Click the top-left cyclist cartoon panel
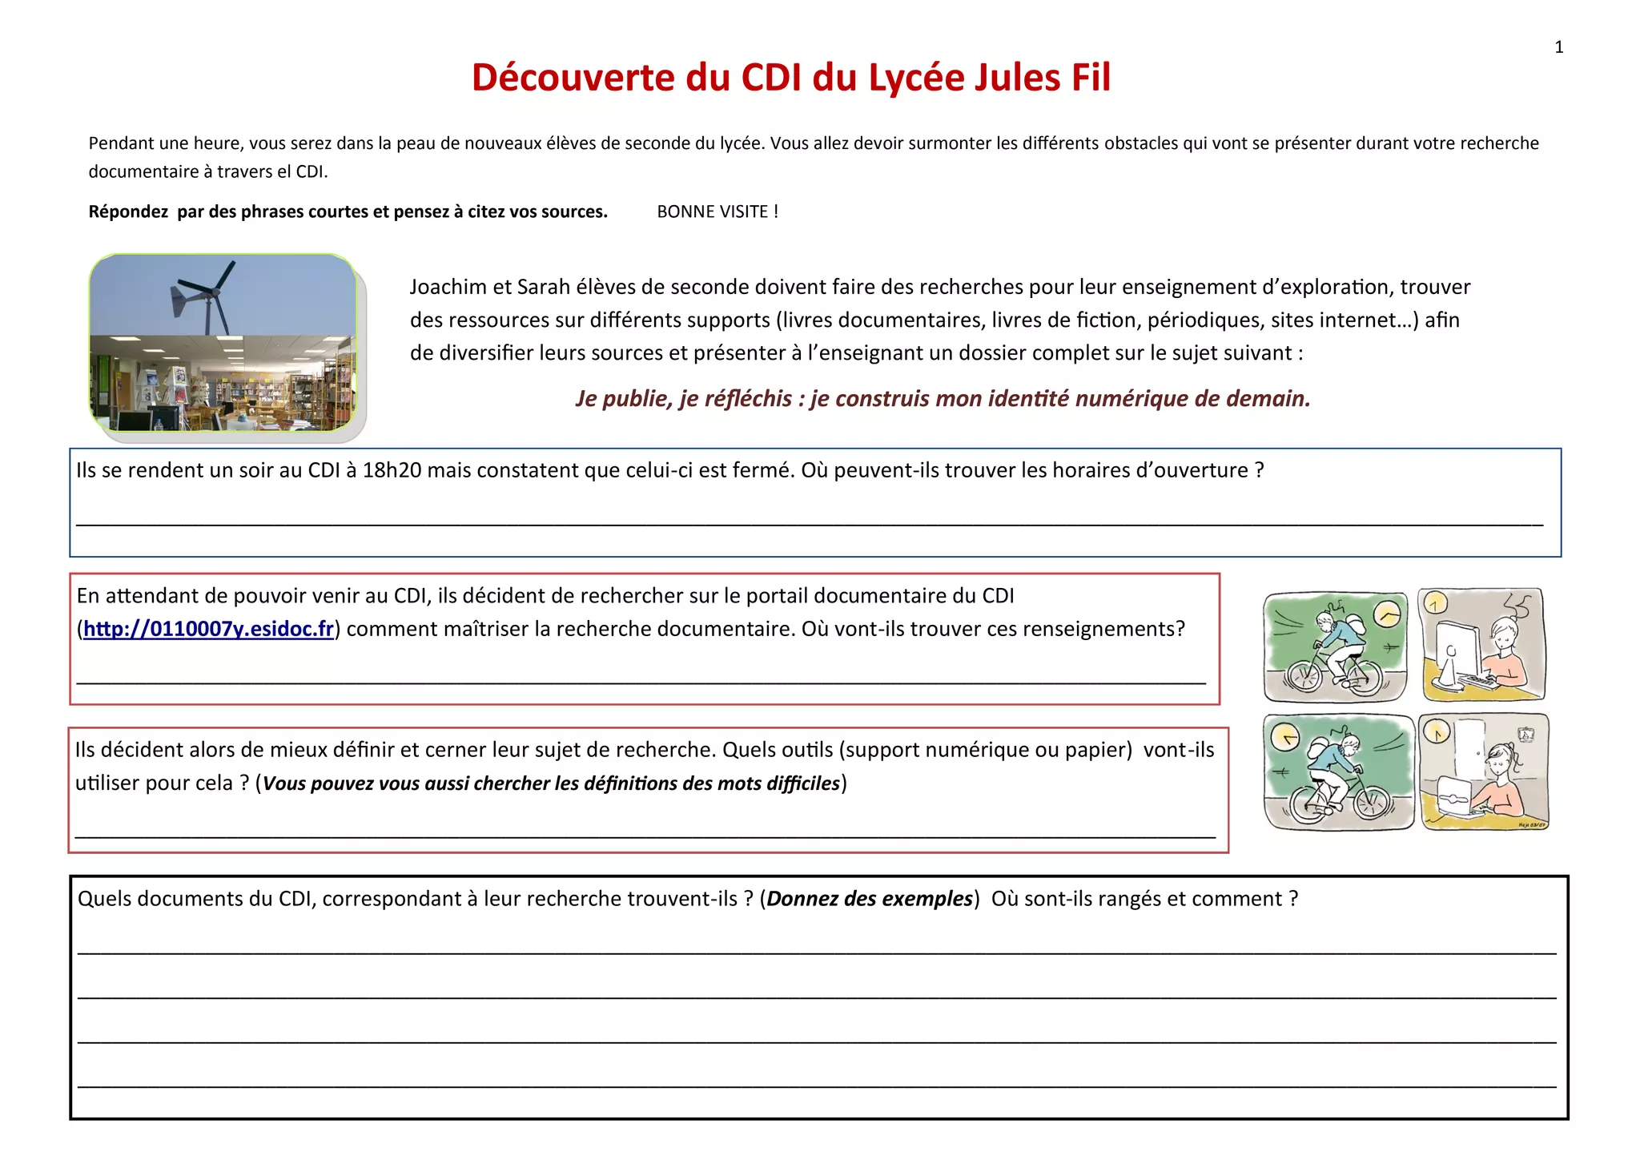 (x=1335, y=646)
